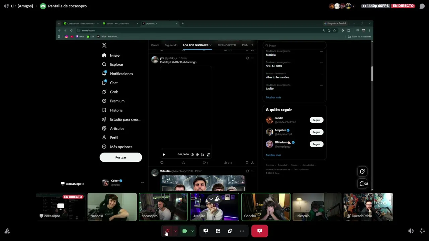
Task: Click the red stop-watching stream button
Action: pyautogui.click(x=260, y=231)
